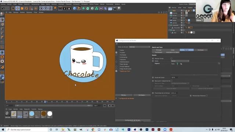
Task: Click the Efectos button
Action: (x=124, y=95)
